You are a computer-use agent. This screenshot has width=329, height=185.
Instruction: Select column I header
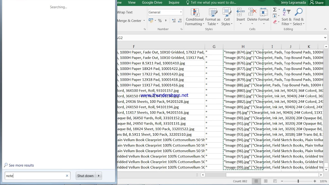(x=272, y=47)
